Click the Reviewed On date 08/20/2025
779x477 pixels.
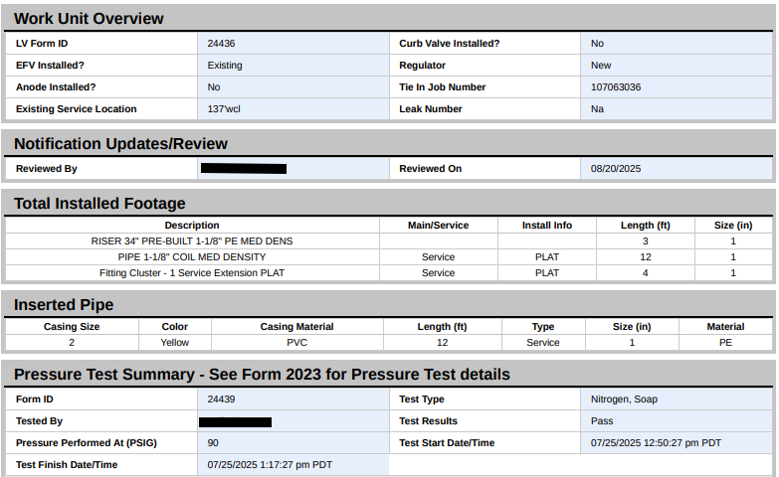[x=616, y=169]
